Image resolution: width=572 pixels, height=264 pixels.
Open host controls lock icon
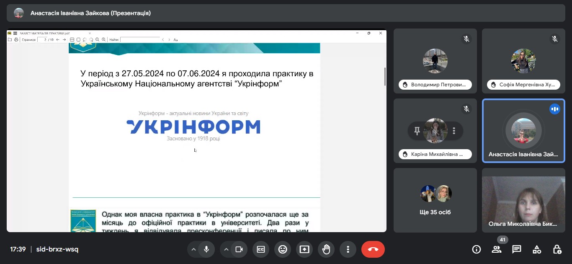coord(557,249)
